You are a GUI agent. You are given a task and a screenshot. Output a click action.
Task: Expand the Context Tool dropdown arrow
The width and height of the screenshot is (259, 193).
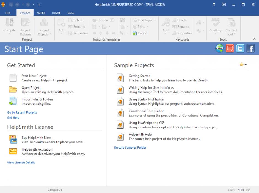click(234, 34)
